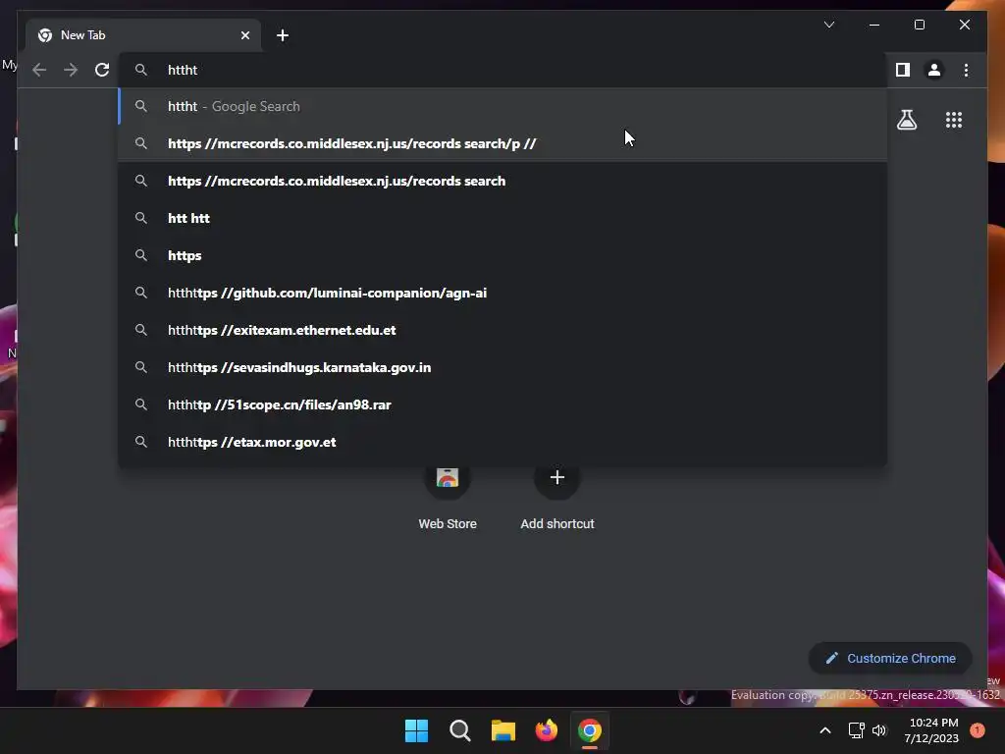Close the New Tab tab

244,35
